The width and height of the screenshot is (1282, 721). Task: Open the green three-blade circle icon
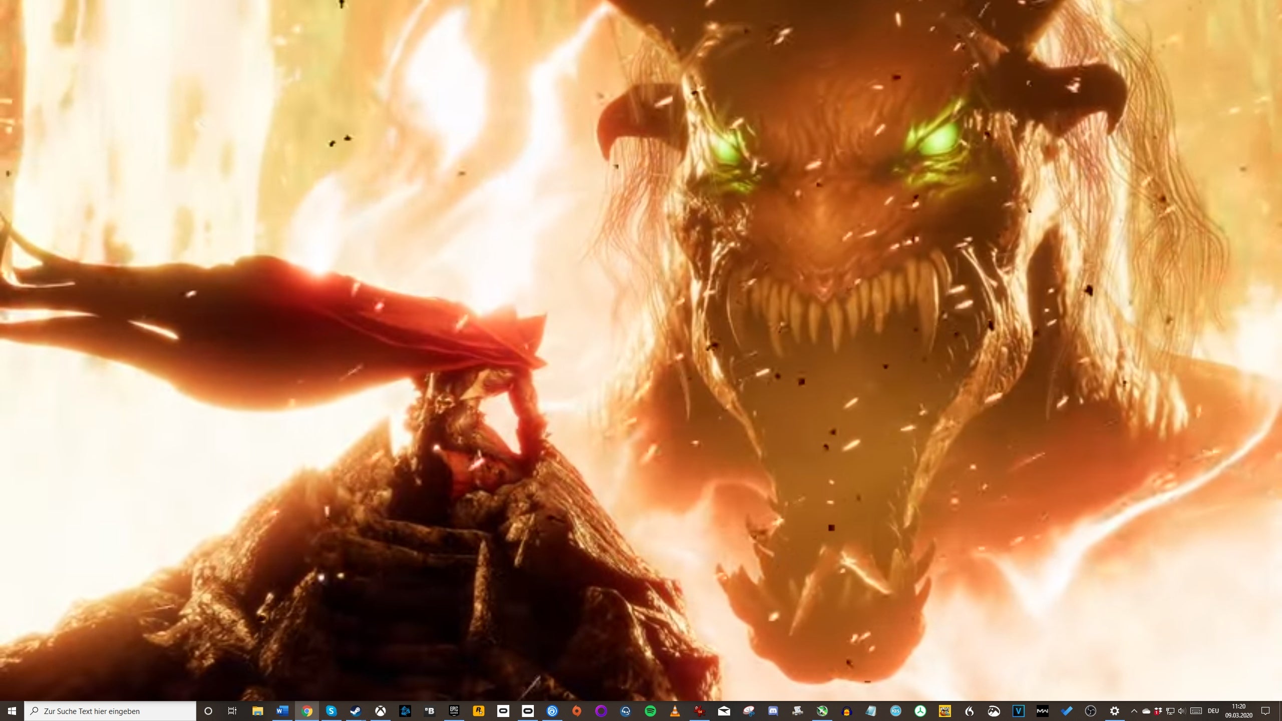[920, 711]
